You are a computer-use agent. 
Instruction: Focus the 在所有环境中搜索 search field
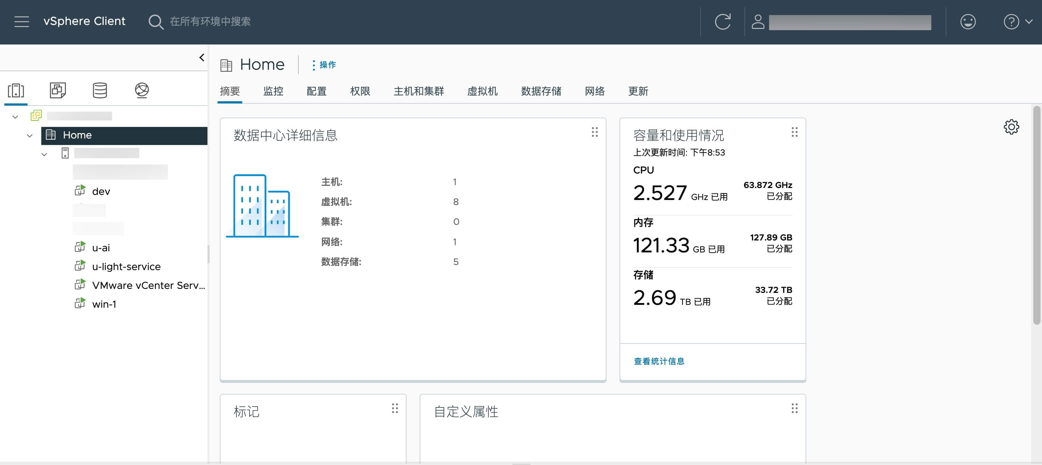[x=210, y=21]
